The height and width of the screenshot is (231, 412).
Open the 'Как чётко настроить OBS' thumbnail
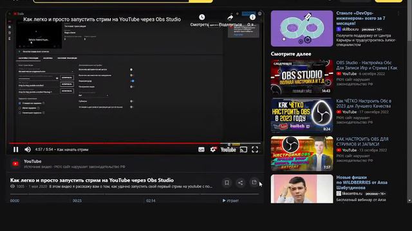coord(302,116)
